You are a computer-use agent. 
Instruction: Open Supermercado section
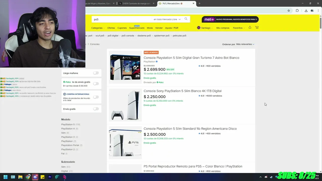pos(137,28)
